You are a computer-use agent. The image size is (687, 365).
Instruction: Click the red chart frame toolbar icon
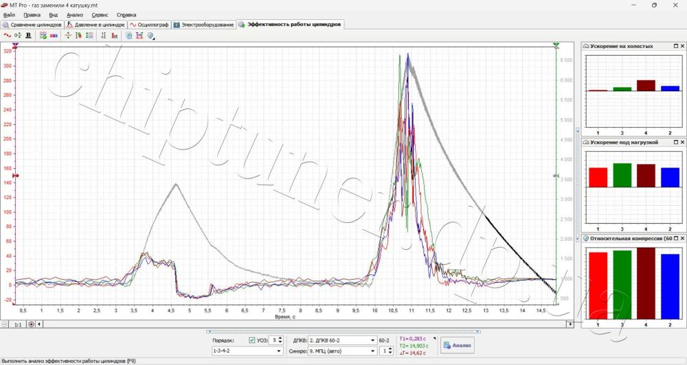click(139, 36)
